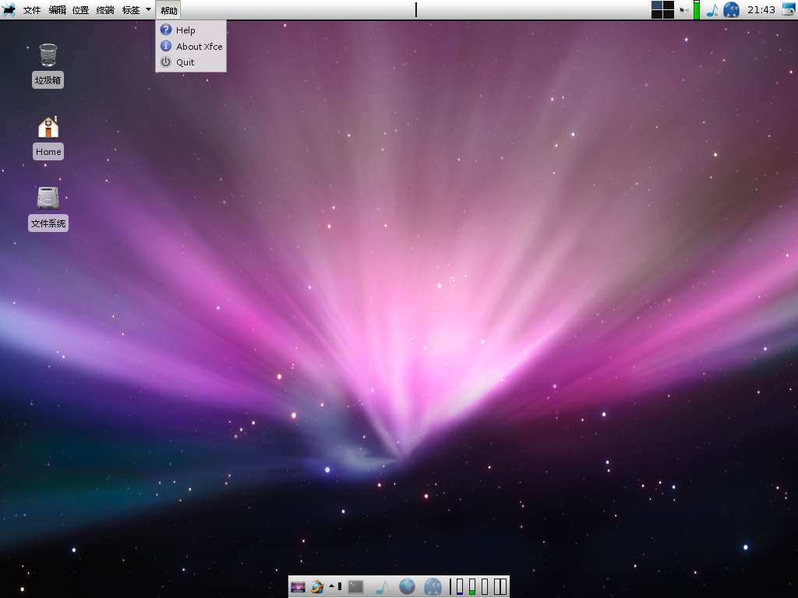Viewport: 798px width, 598px height.
Task: Click the speaker volume icon in top panel
Action: coord(684,9)
